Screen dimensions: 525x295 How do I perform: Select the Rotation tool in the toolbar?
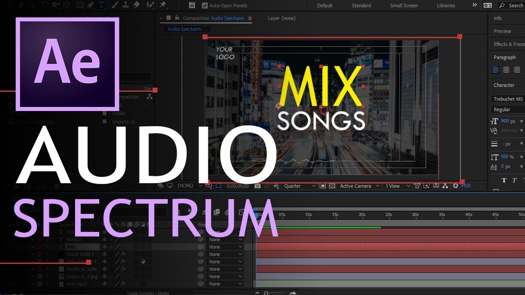point(45,5)
